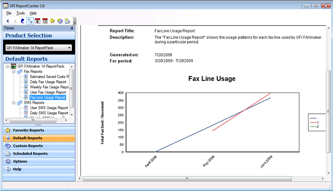Click the Custom Reports pie icon
This screenshot has width=333, height=191.
8,146
